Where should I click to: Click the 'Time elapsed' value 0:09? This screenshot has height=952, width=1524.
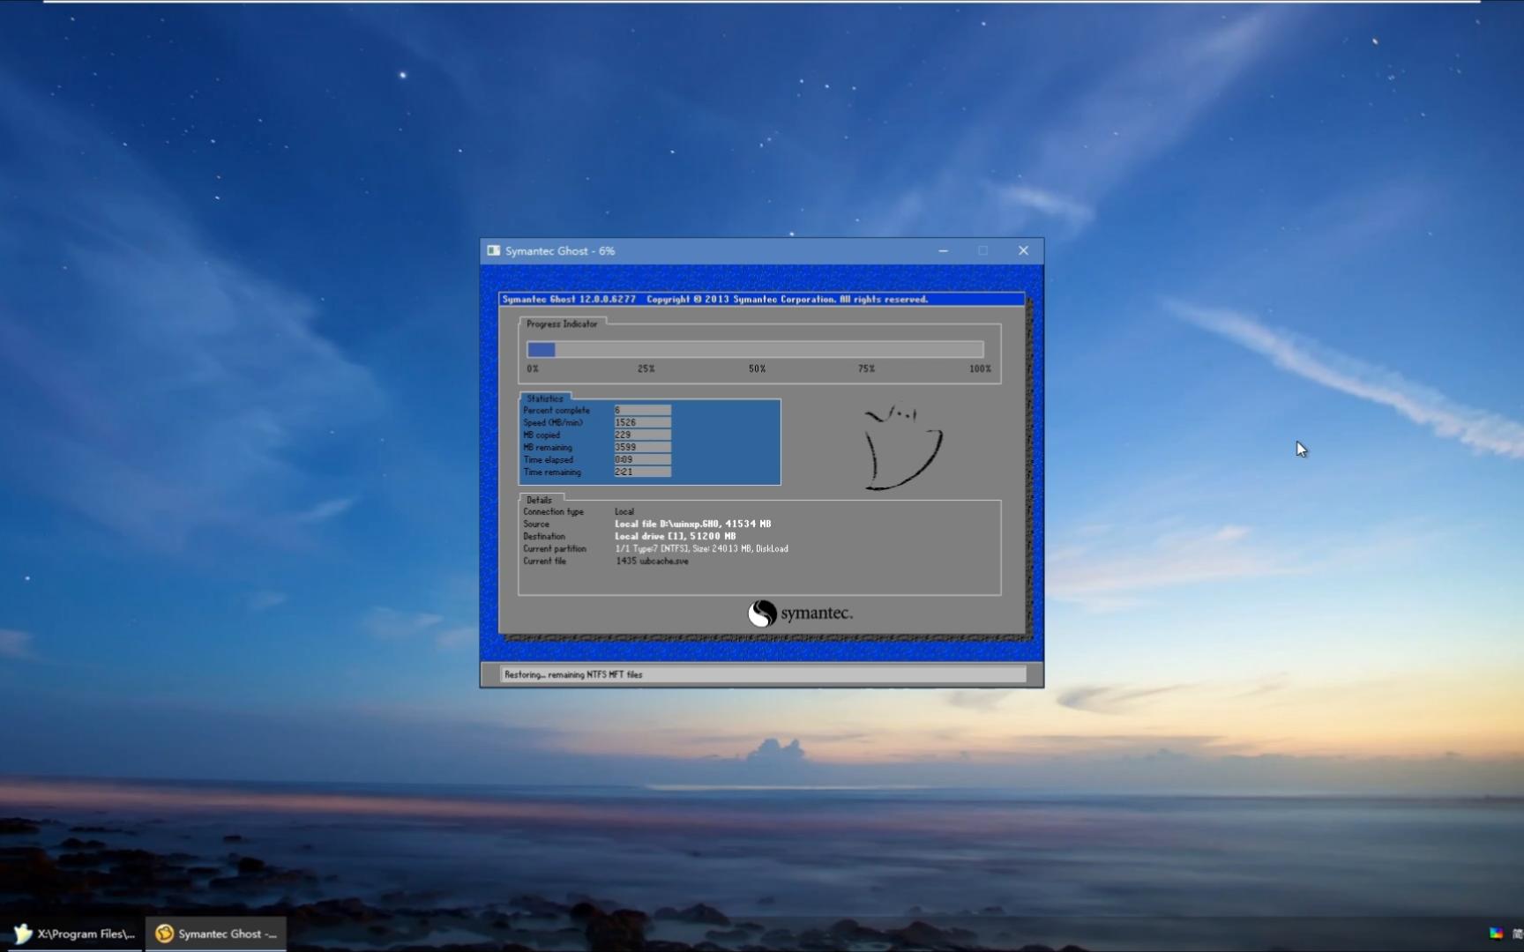(642, 460)
